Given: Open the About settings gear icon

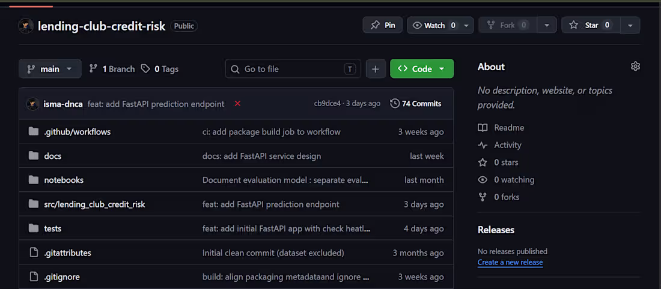Looking at the screenshot, I should tap(635, 67).
